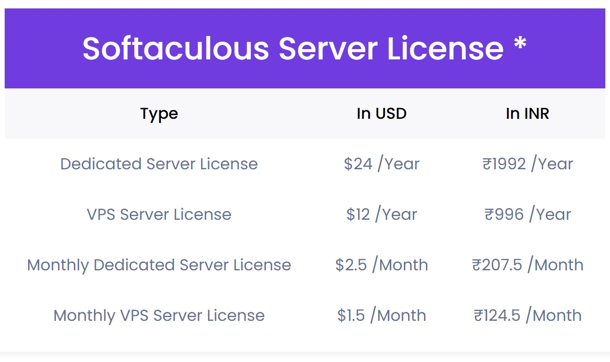Select the In INR column header
Screen dimensions: 610x362
(x=527, y=114)
